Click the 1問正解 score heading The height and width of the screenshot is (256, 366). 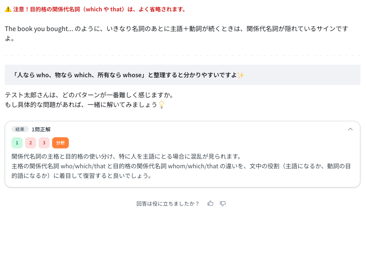(x=41, y=129)
